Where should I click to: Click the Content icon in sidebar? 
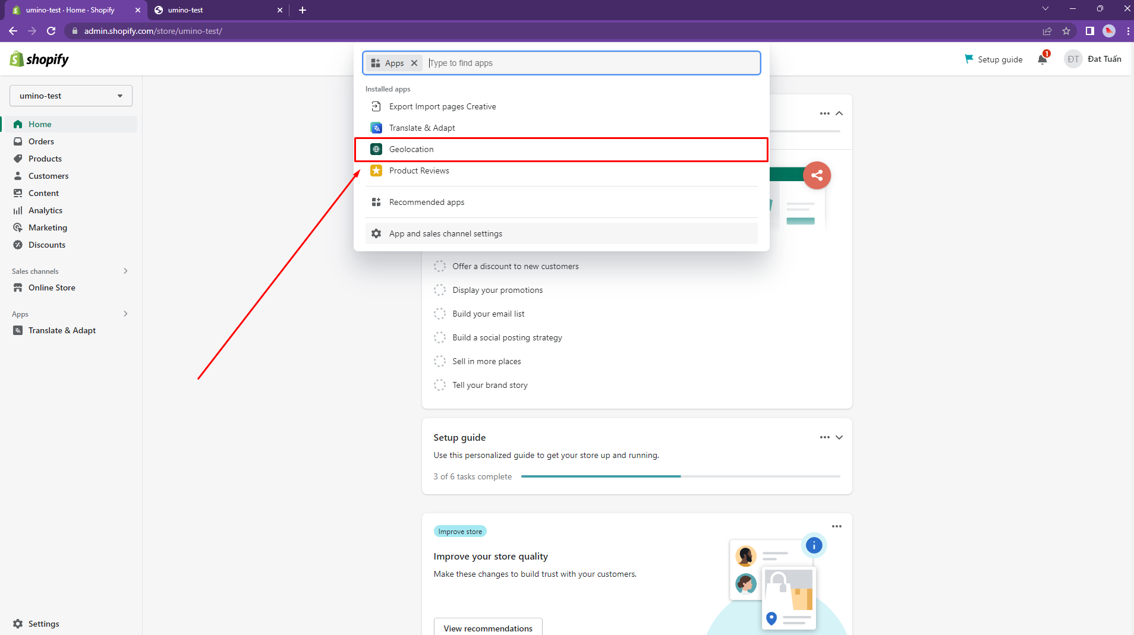coord(18,193)
